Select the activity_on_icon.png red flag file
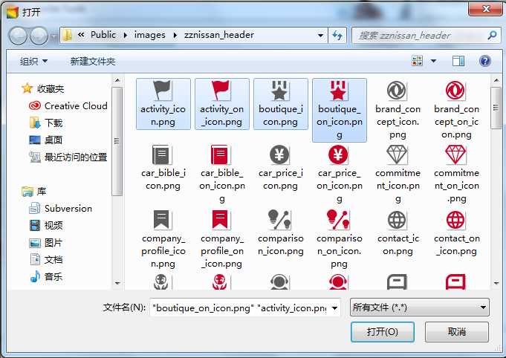506x358 pixels. click(x=221, y=104)
